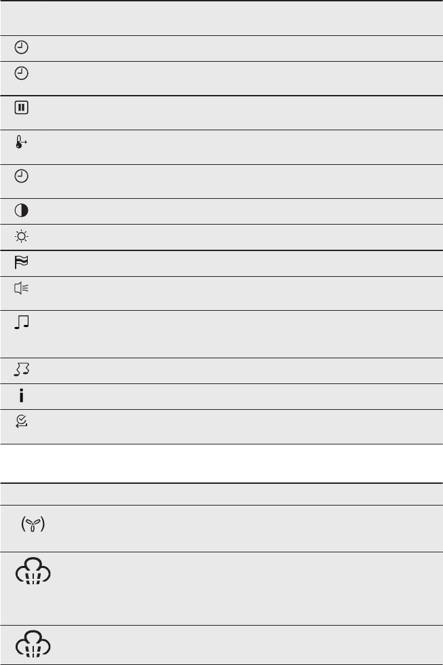
Task: Select the thermometer with arrow icon
Action: coord(20,142)
